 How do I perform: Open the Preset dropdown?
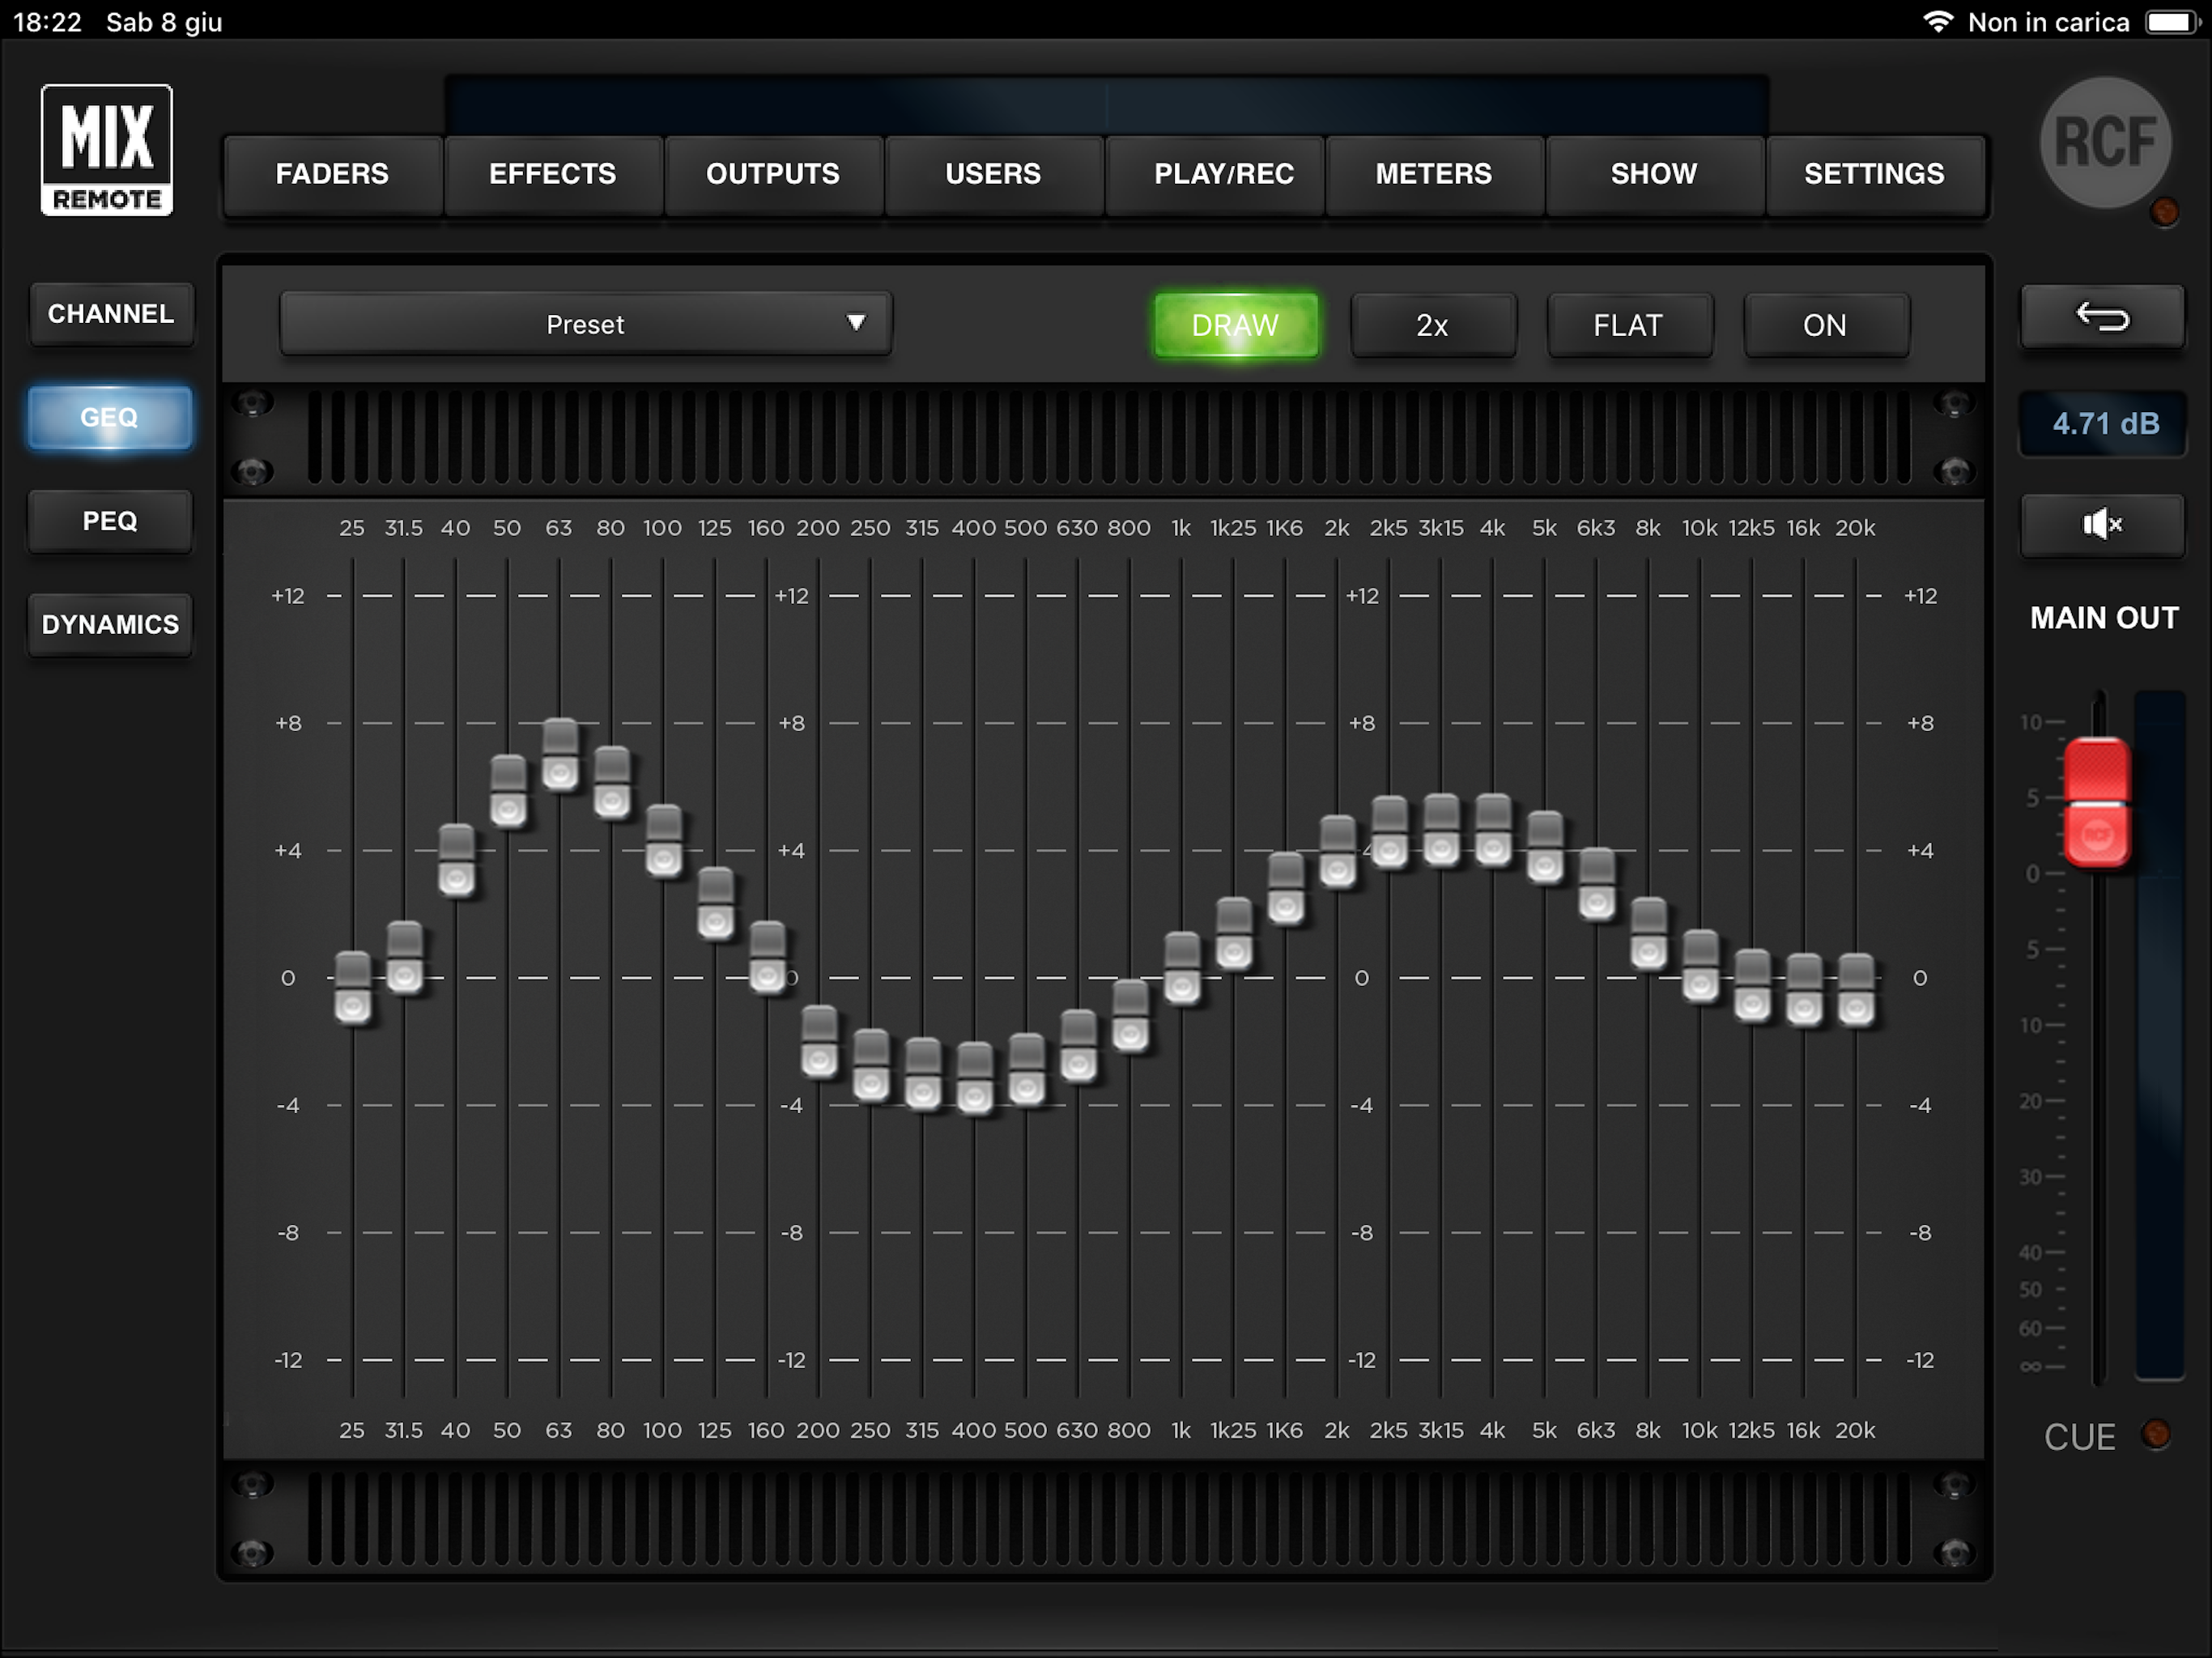click(x=585, y=324)
